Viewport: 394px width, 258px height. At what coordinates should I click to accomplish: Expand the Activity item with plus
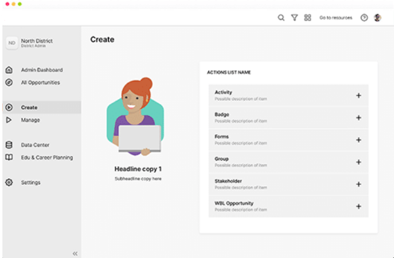click(358, 95)
